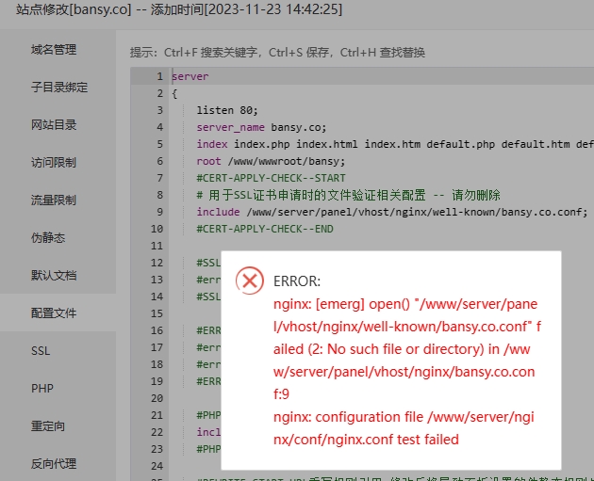Click the 'listen 80;' code line
Image resolution: width=594 pixels, height=481 pixels.
(227, 110)
